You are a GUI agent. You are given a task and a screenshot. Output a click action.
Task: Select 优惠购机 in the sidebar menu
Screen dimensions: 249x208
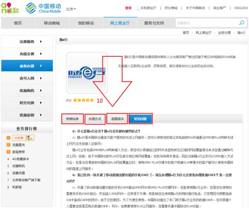27,91
